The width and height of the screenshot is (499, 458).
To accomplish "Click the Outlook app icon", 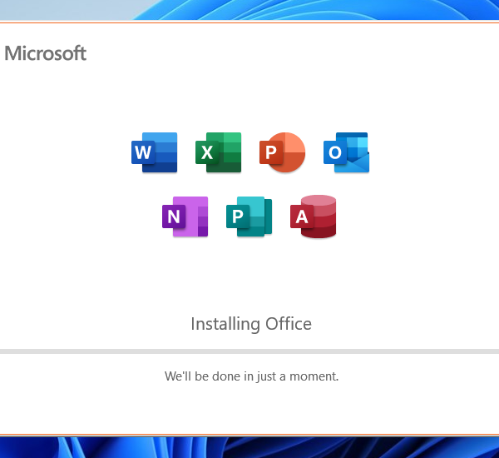I will pyautogui.click(x=346, y=152).
